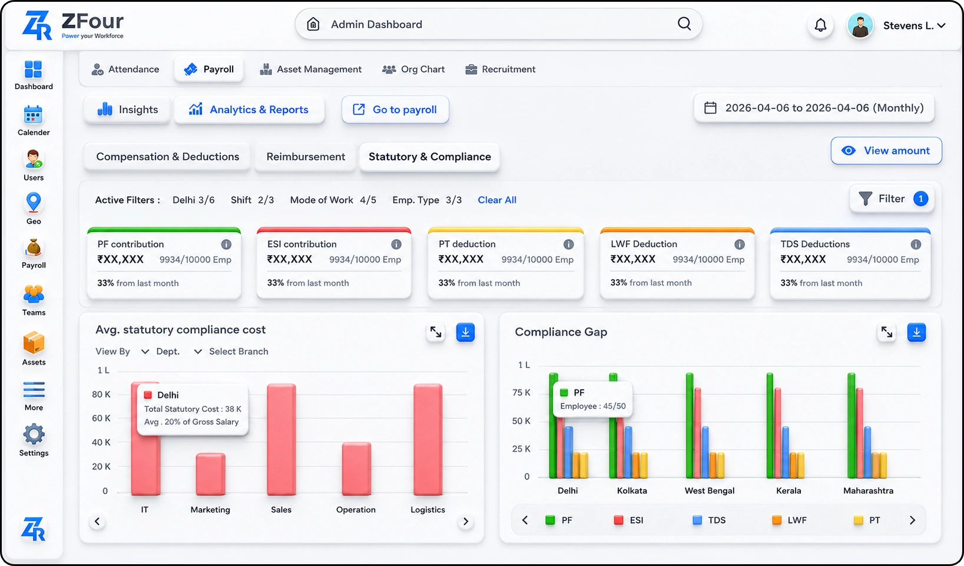Open date range 2026-04-06 picker
964x566 pixels.
tap(814, 108)
